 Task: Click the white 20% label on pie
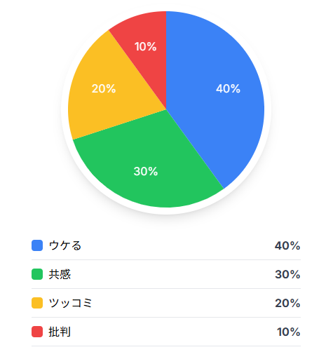tap(104, 88)
